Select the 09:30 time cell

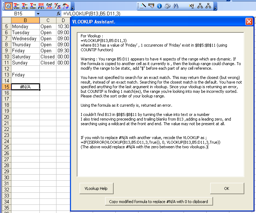click(63, 50)
